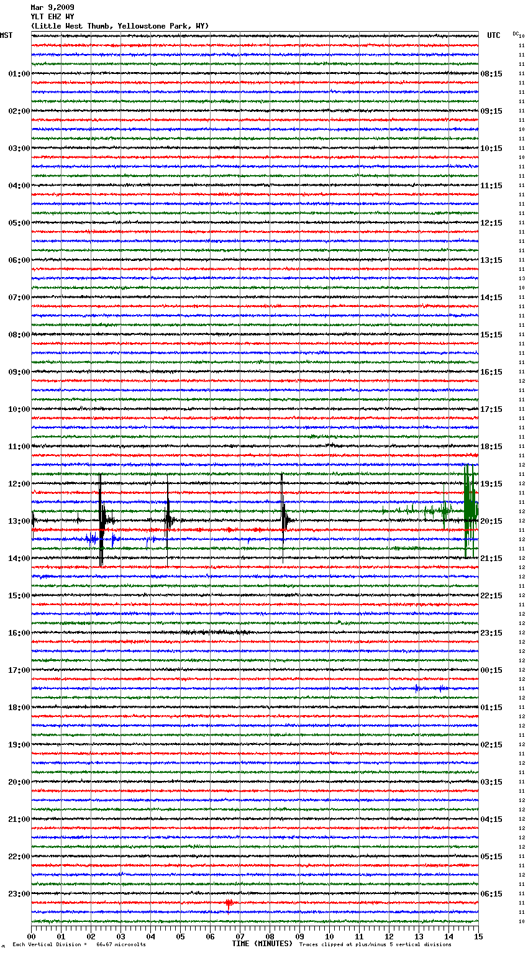Image resolution: width=528 pixels, height=953 pixels.
Task: Click minute tick "05" on the bottom axis
Action: pyautogui.click(x=180, y=936)
